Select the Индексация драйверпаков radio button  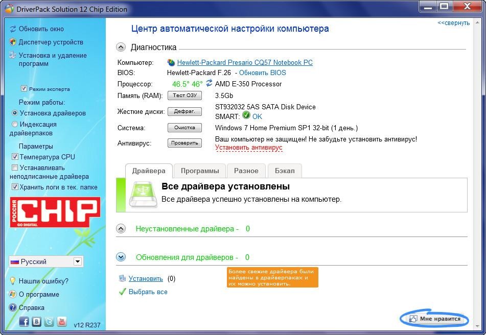pyautogui.click(x=15, y=124)
